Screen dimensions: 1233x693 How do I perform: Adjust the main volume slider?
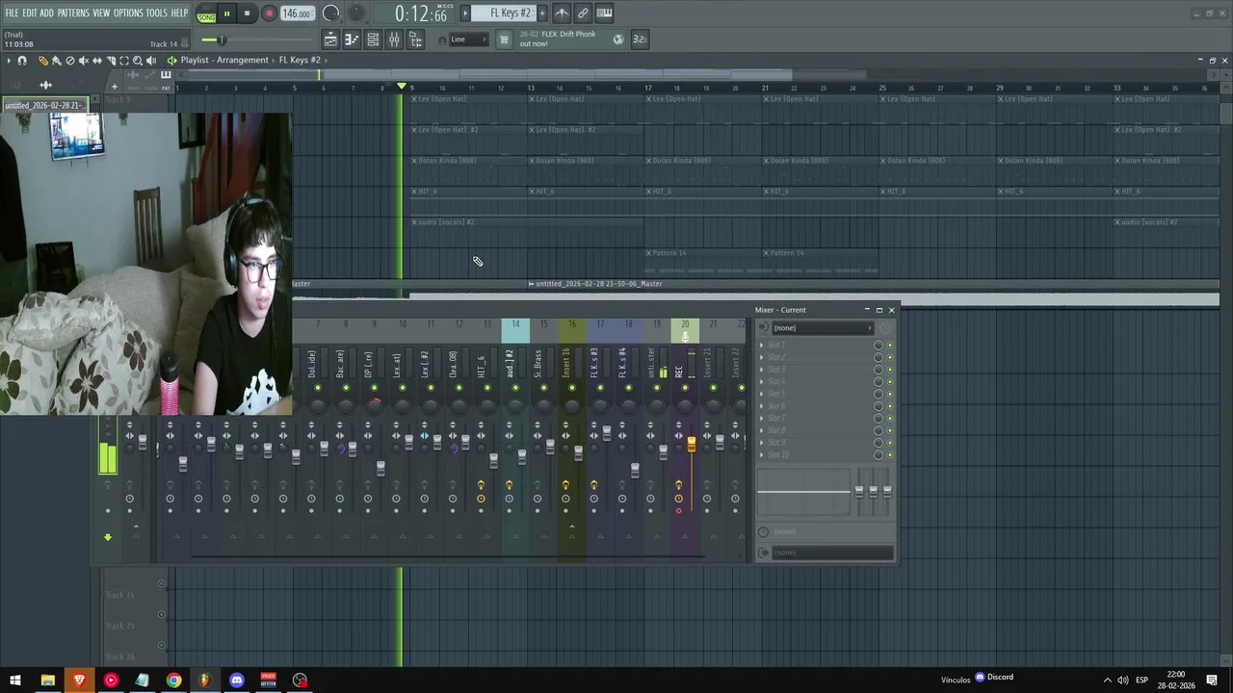[x=221, y=39]
